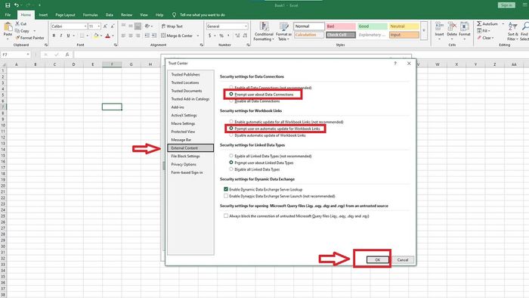529x298 pixels.
Task: Open Format as Table gallery
Action: 283,31
